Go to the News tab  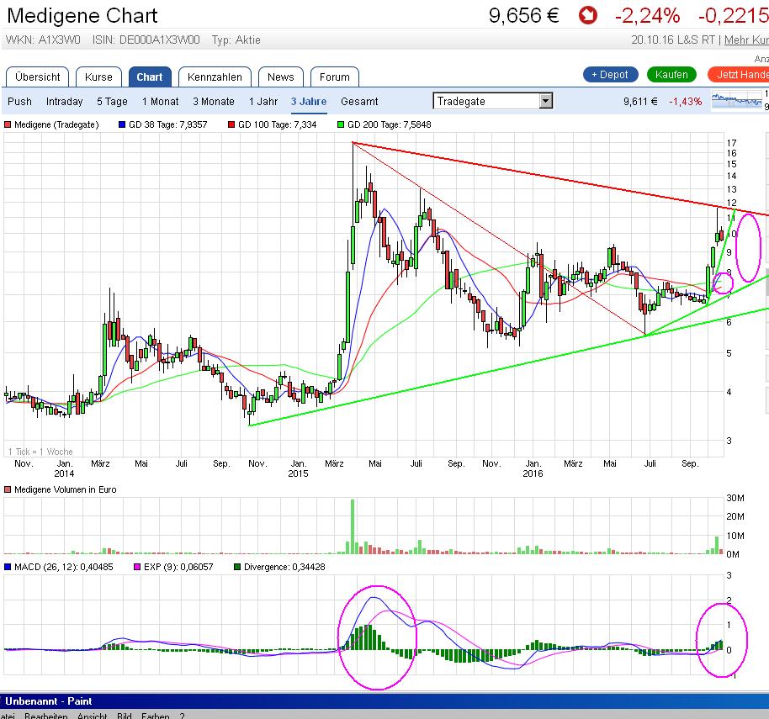(280, 77)
